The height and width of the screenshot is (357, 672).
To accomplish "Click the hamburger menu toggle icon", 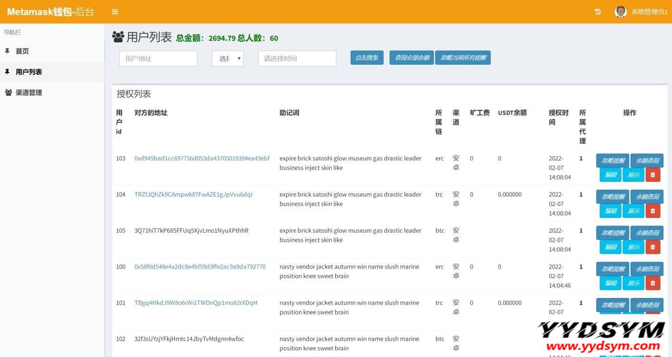I will [115, 12].
